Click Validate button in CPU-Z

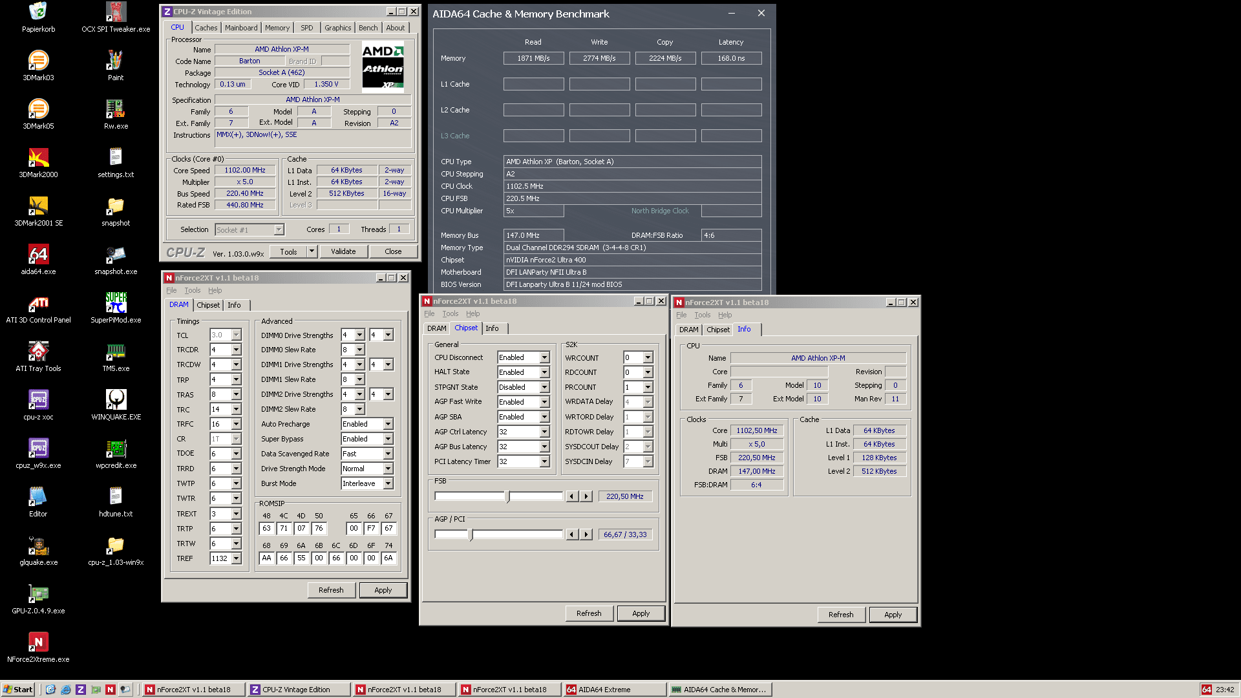pyautogui.click(x=343, y=251)
